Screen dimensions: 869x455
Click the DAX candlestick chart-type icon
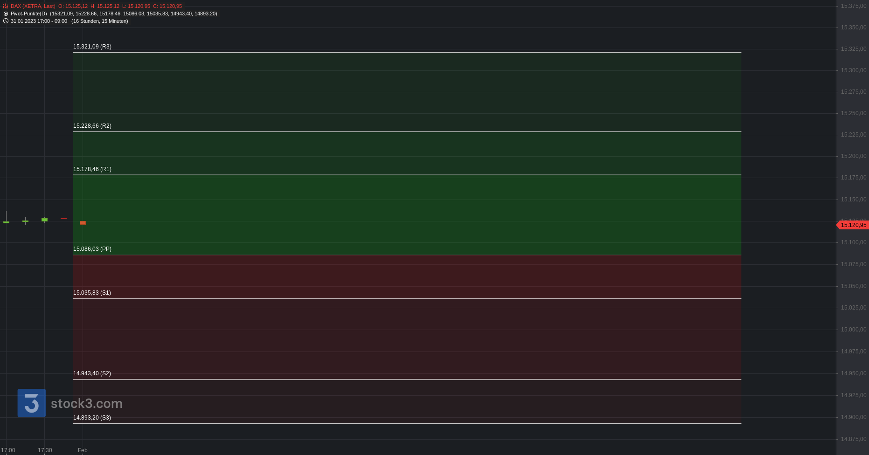pos(6,7)
